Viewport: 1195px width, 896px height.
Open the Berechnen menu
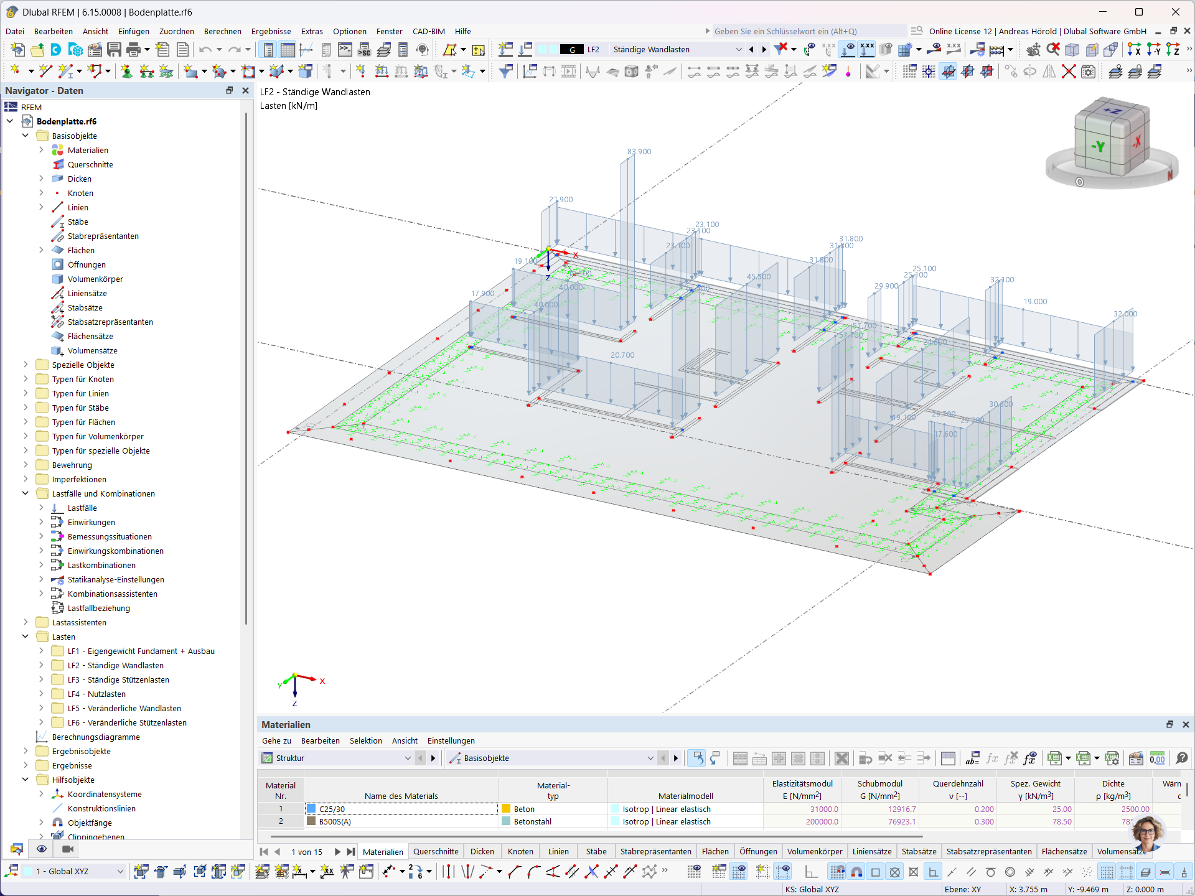(x=222, y=31)
